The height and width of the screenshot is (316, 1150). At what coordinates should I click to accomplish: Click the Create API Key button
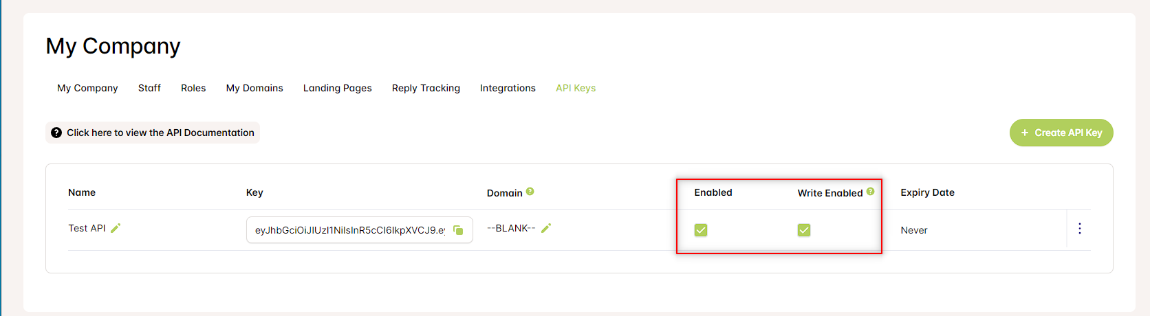[1061, 133]
